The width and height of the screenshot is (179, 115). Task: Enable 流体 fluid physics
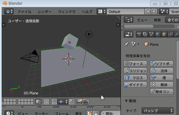[x=162, y=71]
